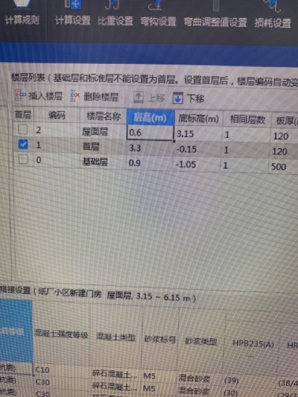Check 首层 box for 屋面层 row
298x397 pixels.
click(22, 130)
